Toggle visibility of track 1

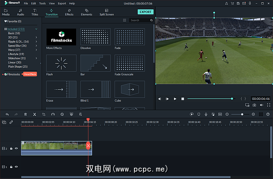coord(16,167)
